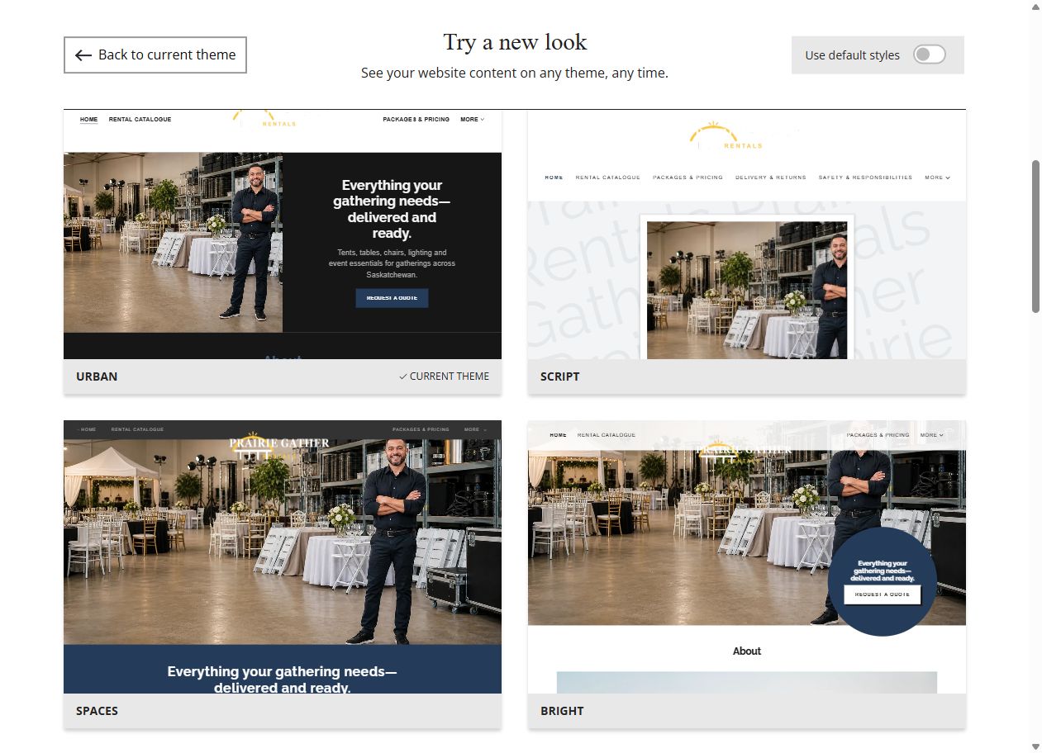Click Home in the Urban preview nav
The height and width of the screenshot is (753, 1042).
[x=88, y=120]
